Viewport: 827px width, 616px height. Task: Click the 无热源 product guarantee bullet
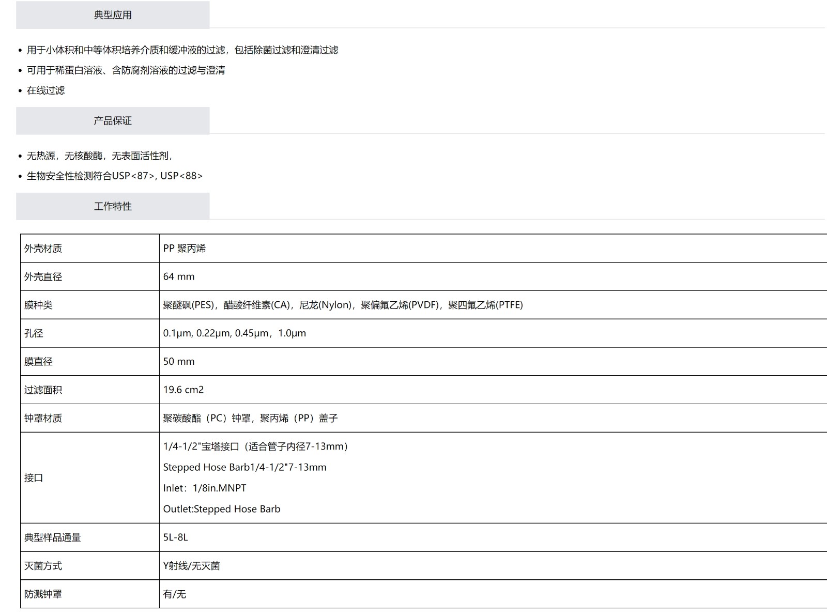coord(99,156)
